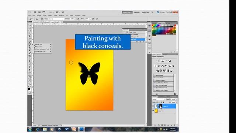
Task: Select the Eyedropper tool
Action: (x=29, y=39)
